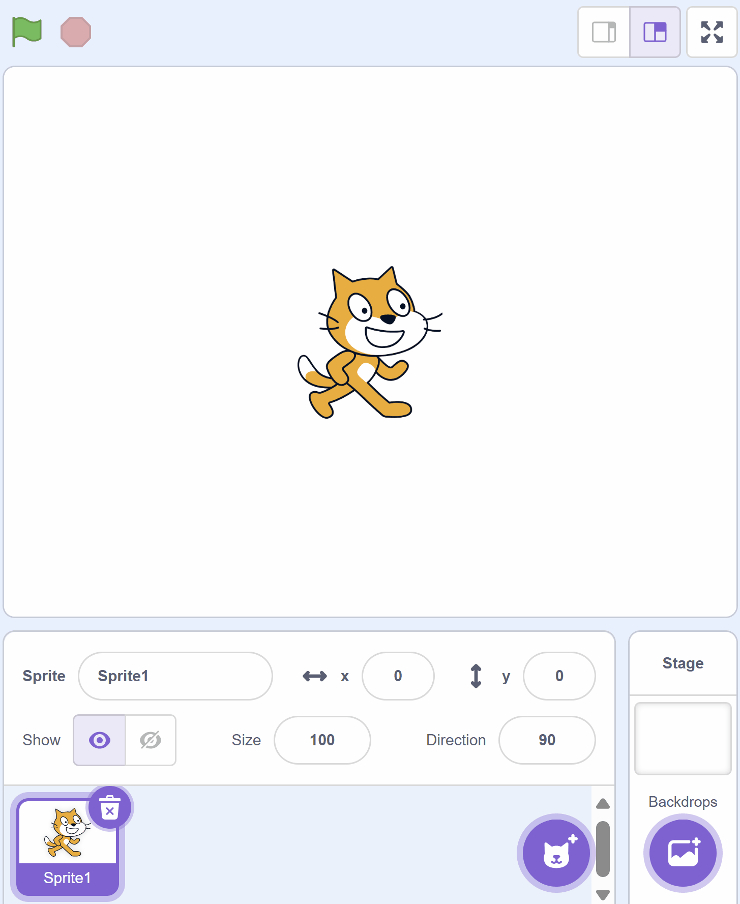The height and width of the screenshot is (904, 740).
Task: Click the sprite name field Sprite1
Action: 175,676
